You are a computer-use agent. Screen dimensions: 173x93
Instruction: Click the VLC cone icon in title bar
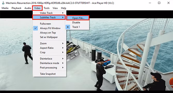3,3
